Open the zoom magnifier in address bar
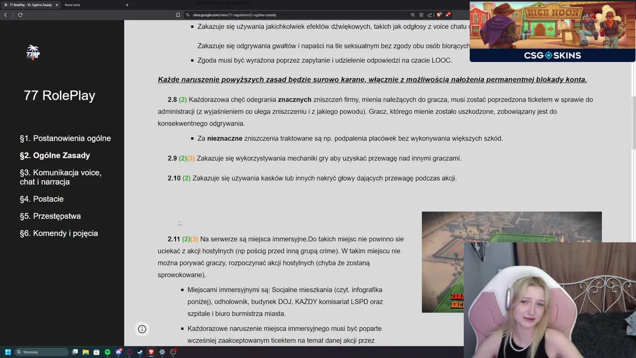Image resolution: width=636 pixels, height=358 pixels. pos(412,15)
